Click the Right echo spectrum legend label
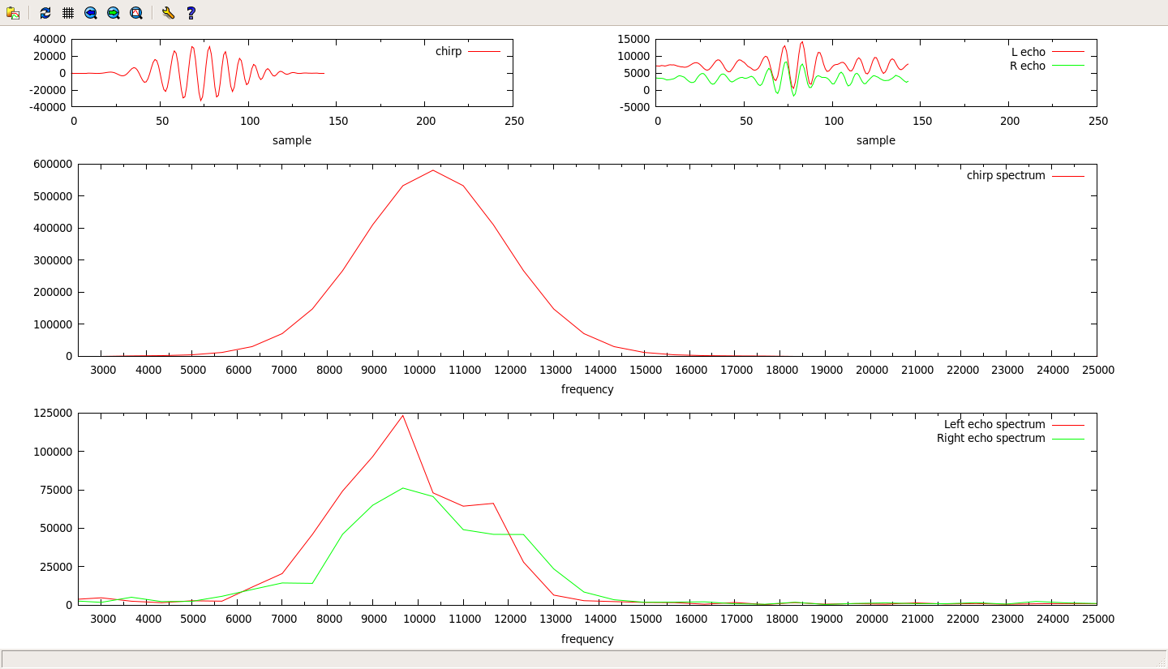1168x669 pixels. point(990,438)
